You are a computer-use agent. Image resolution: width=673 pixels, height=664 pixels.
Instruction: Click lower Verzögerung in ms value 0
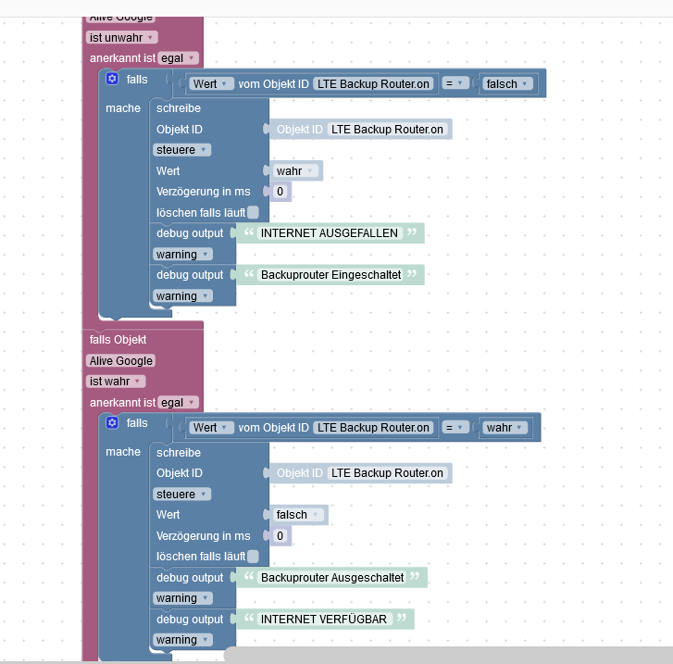280,536
